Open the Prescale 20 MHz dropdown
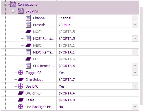The height and width of the screenshot is (111, 144). click(x=135, y=25)
